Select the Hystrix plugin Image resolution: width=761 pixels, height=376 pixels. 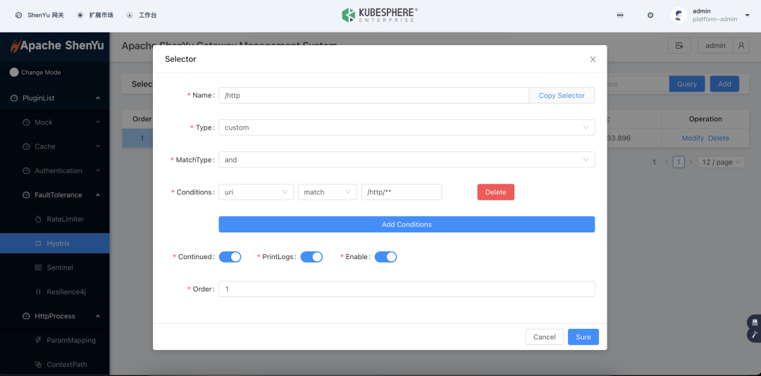[54, 243]
